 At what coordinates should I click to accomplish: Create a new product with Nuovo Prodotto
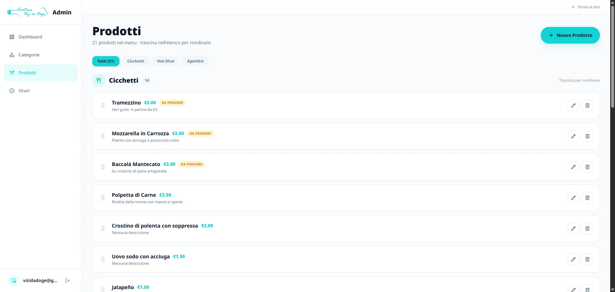click(x=570, y=35)
